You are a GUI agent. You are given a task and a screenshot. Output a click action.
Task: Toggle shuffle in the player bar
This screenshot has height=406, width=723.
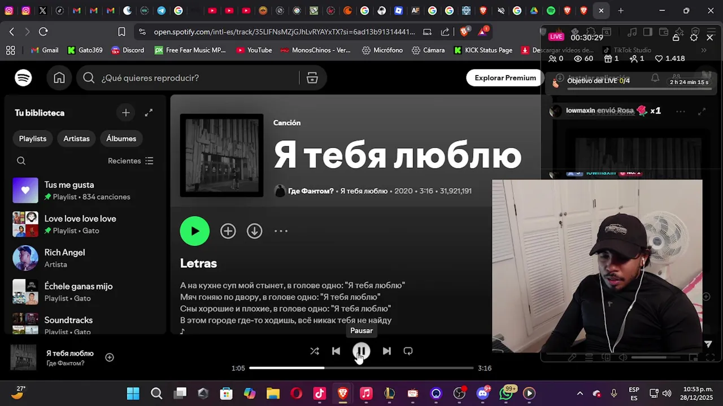315,351
